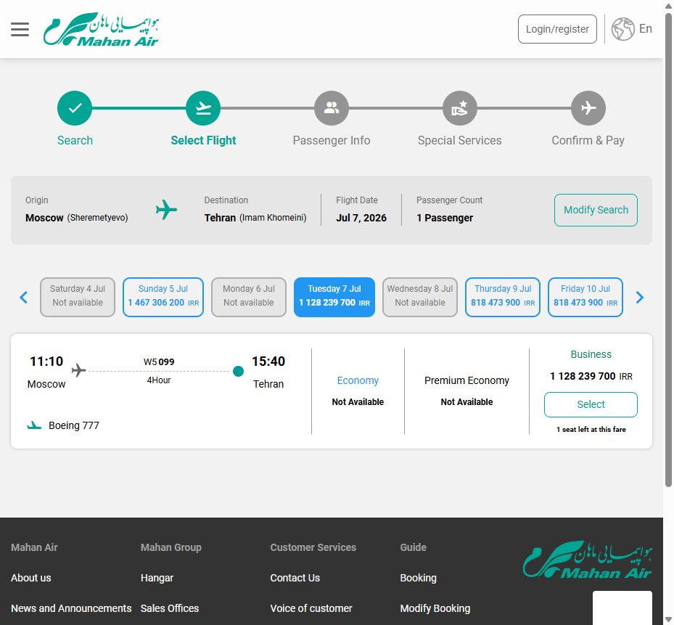This screenshot has width=674, height=625.
Task: Click the Mahan Air footer logo
Action: pos(587,559)
